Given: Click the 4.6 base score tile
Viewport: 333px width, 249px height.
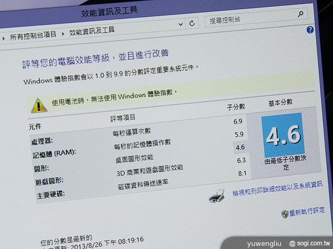Looking at the screenshot, I should click(x=283, y=135).
